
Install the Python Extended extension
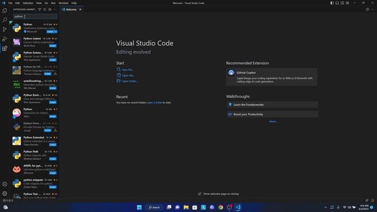52,145
